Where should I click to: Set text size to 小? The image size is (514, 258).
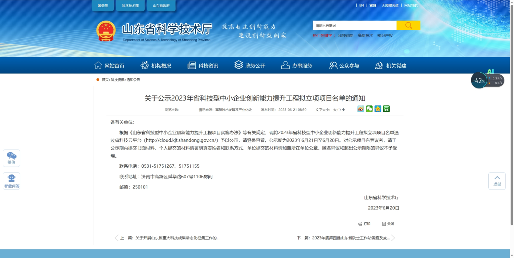(343, 110)
